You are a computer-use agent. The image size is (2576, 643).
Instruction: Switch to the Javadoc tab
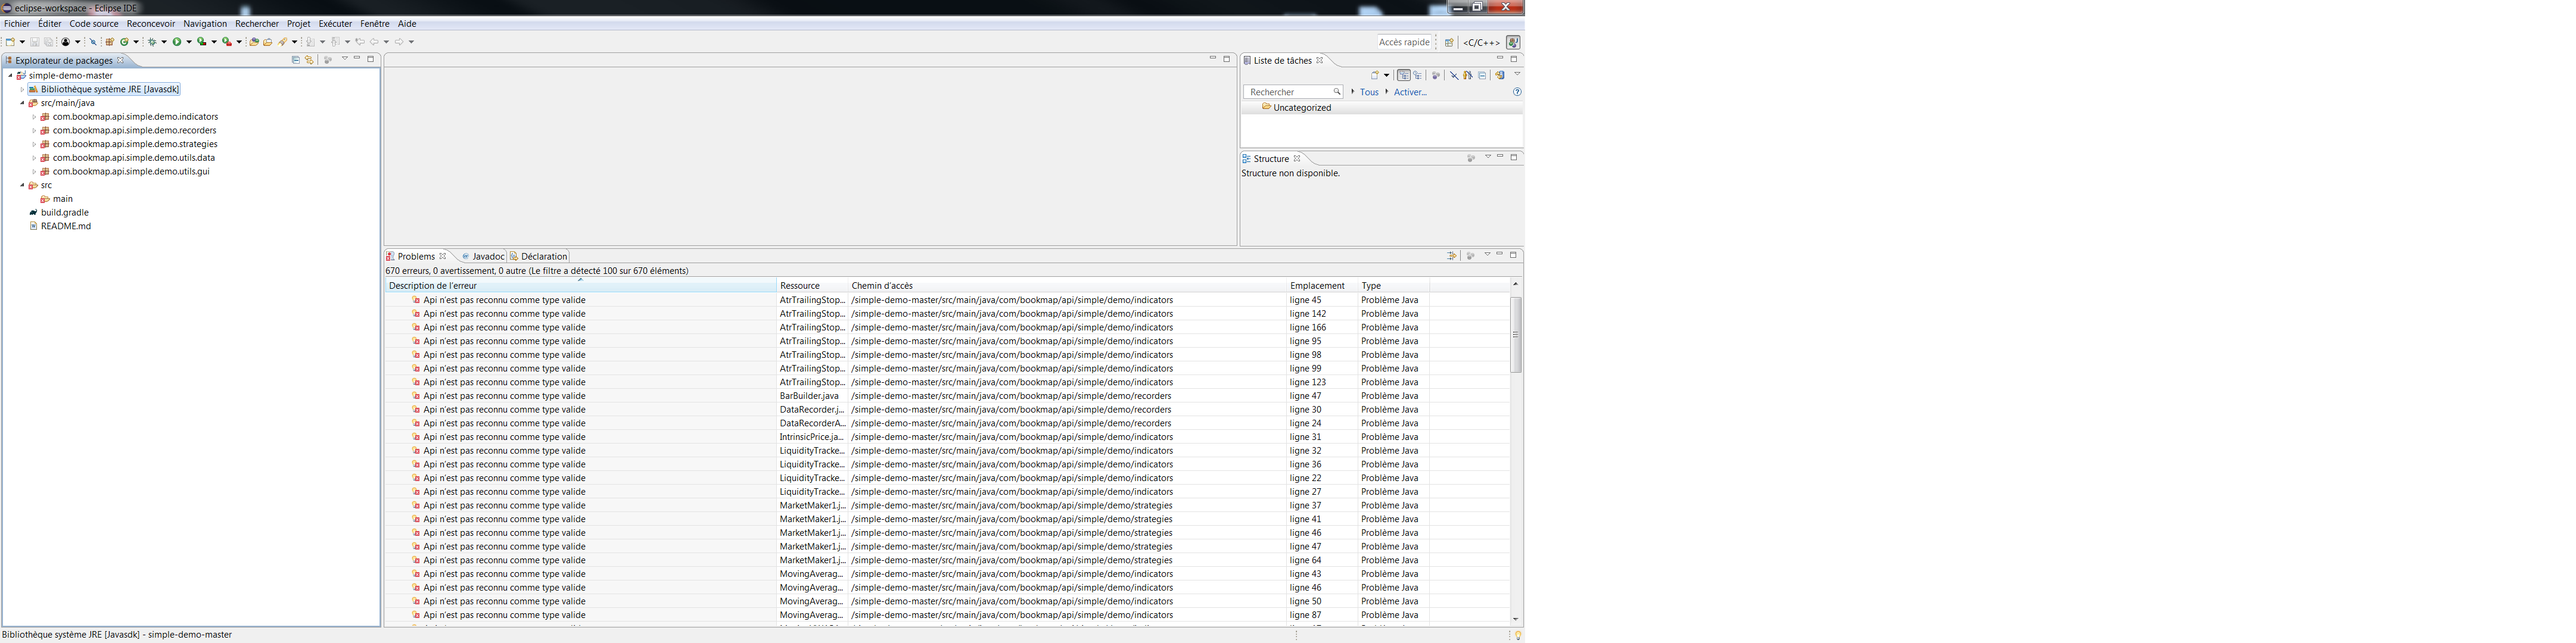pyautogui.click(x=485, y=256)
